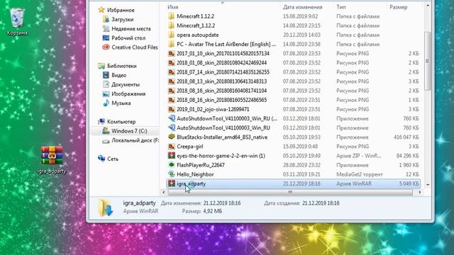Click the date 03.11.2019 19:21 of Hello_Neighbor
Image resolution: width=454 pixels, height=255 pixels.
pyautogui.click(x=301, y=174)
